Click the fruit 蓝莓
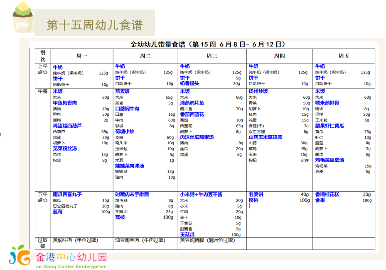Screen dimensions: 386x270 (58, 212)
